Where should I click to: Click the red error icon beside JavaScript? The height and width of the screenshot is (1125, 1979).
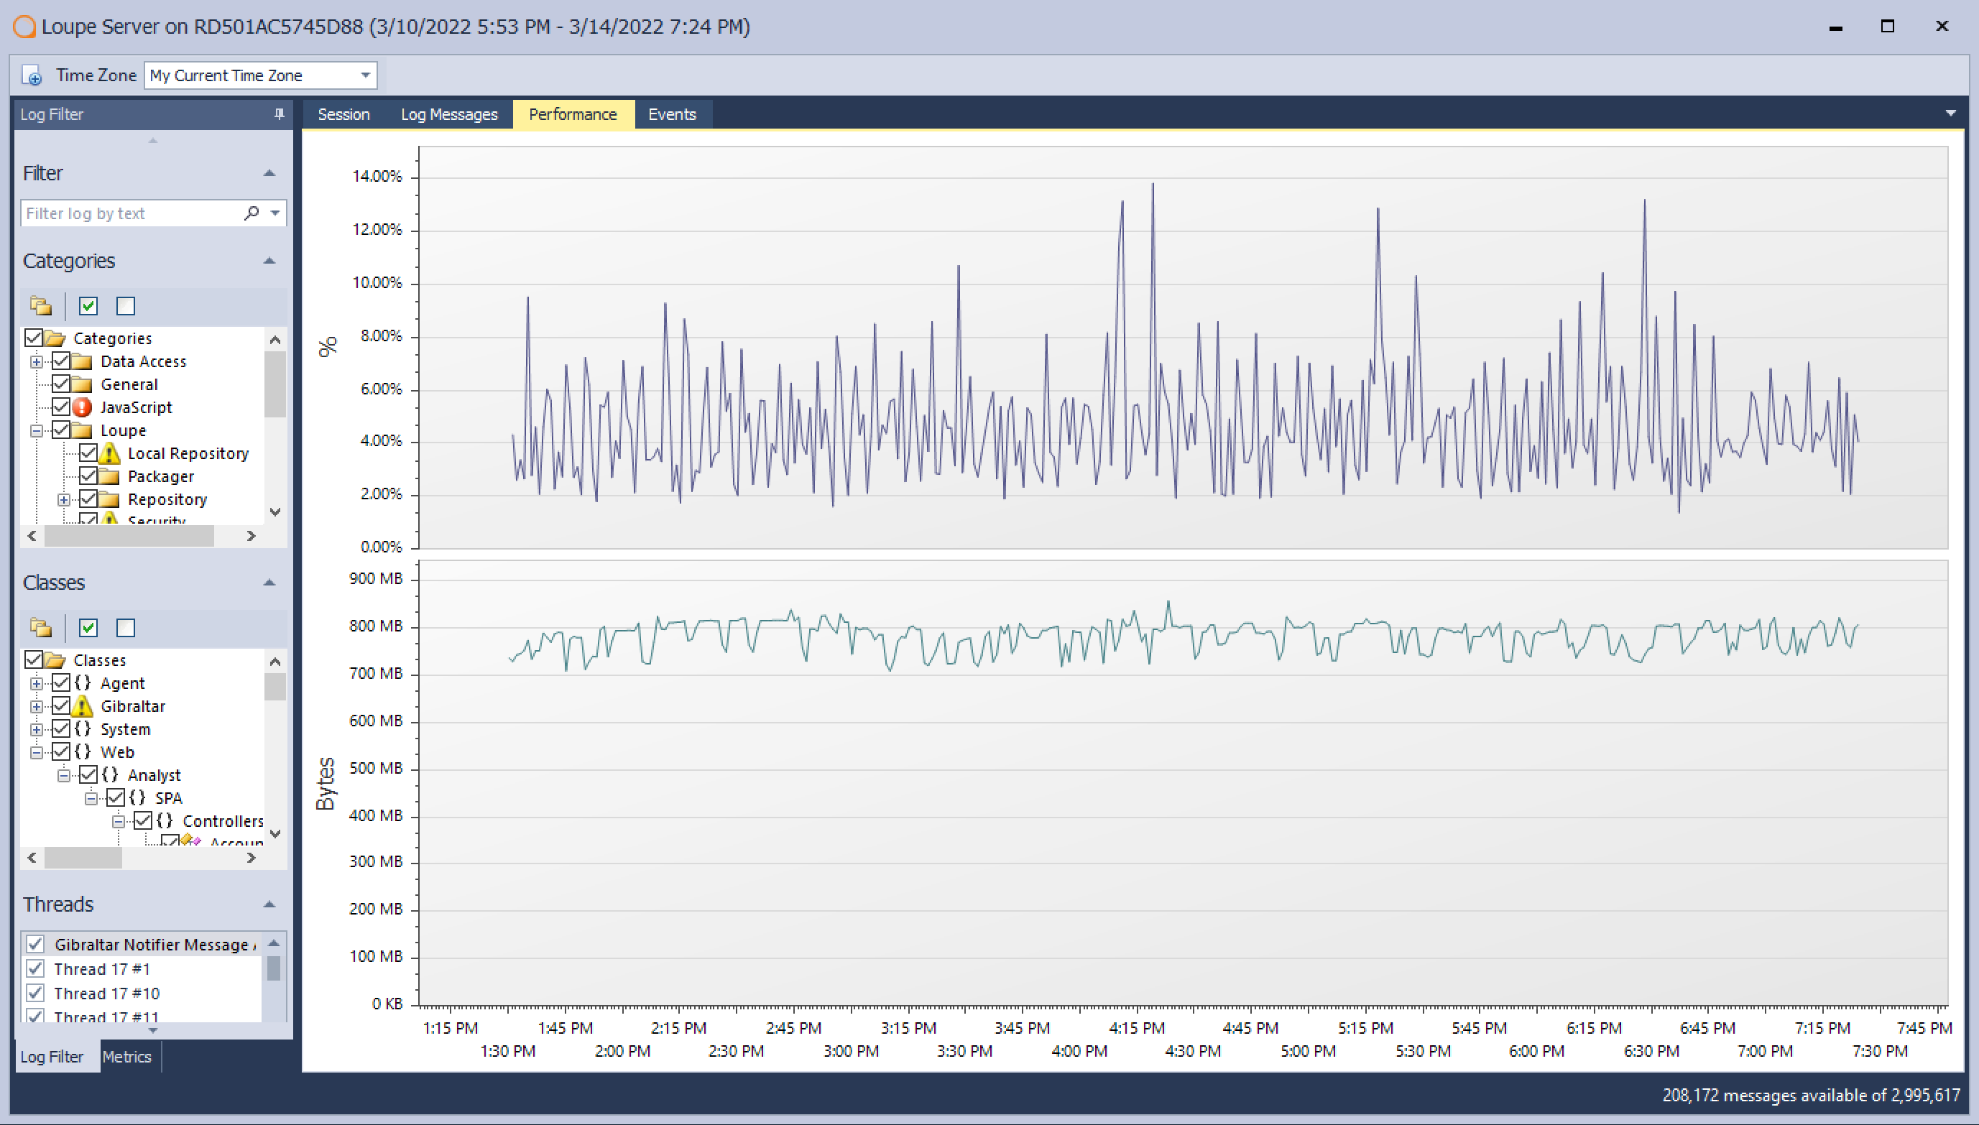click(81, 407)
